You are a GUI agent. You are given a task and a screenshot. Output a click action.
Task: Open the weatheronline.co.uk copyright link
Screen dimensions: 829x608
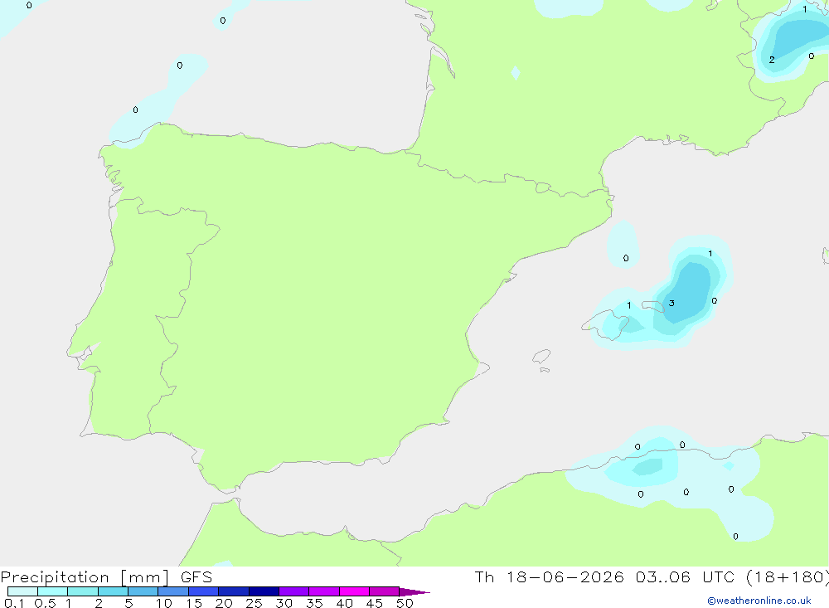[759, 601]
